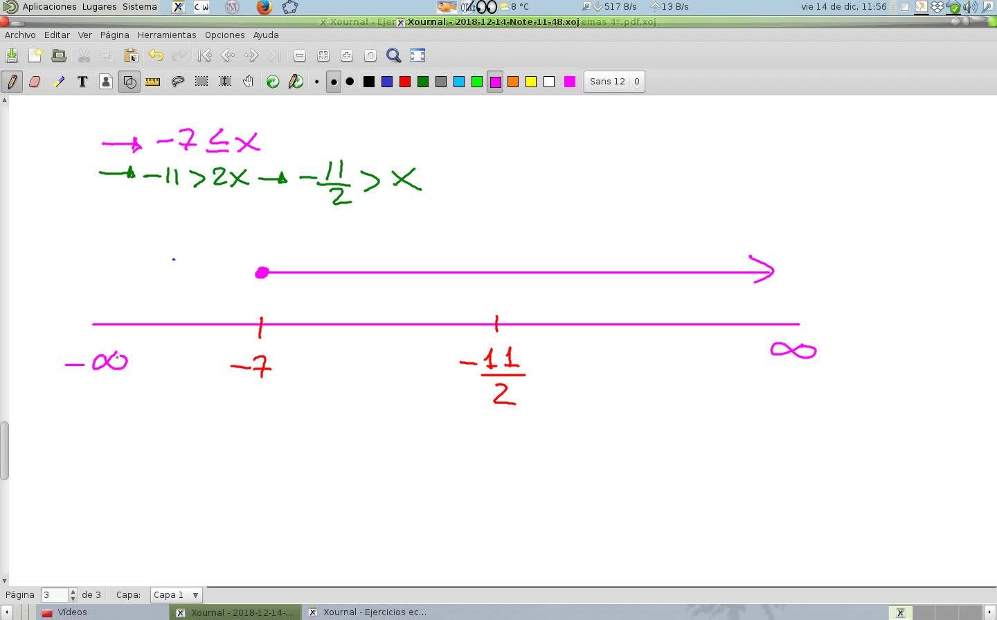Screen dimensions: 997x620
Task: Pick light green pen color
Action: pos(477,82)
